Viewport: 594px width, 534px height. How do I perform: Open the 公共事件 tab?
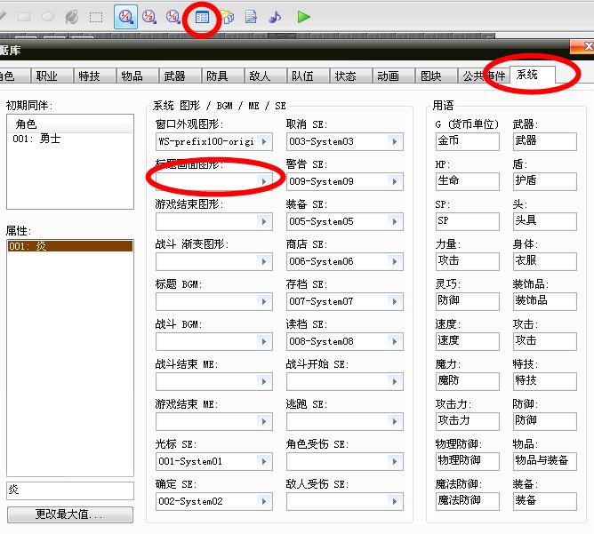point(484,76)
